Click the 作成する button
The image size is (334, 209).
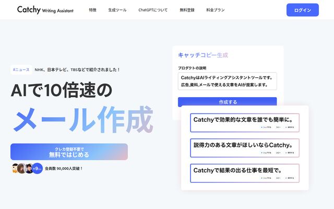pos(228,102)
